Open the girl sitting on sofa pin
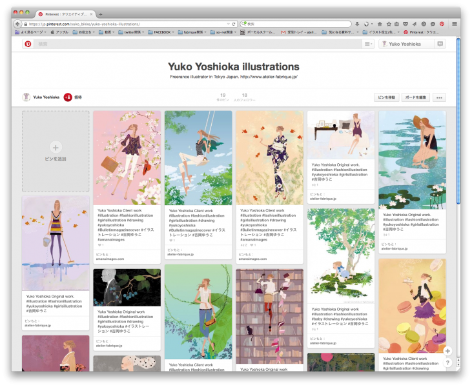The height and width of the screenshot is (387, 472). (341, 135)
